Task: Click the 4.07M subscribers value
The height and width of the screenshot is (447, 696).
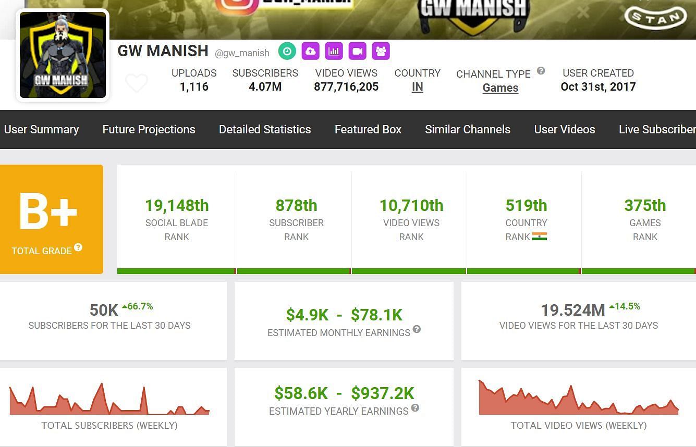Action: 265,87
